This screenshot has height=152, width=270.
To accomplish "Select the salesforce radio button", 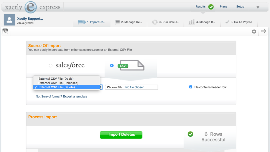I will point(51,66).
